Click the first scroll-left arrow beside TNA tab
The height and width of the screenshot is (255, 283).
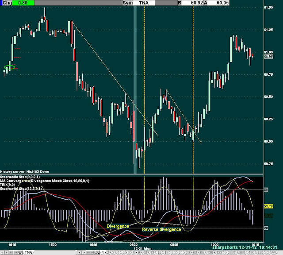coord(2,252)
